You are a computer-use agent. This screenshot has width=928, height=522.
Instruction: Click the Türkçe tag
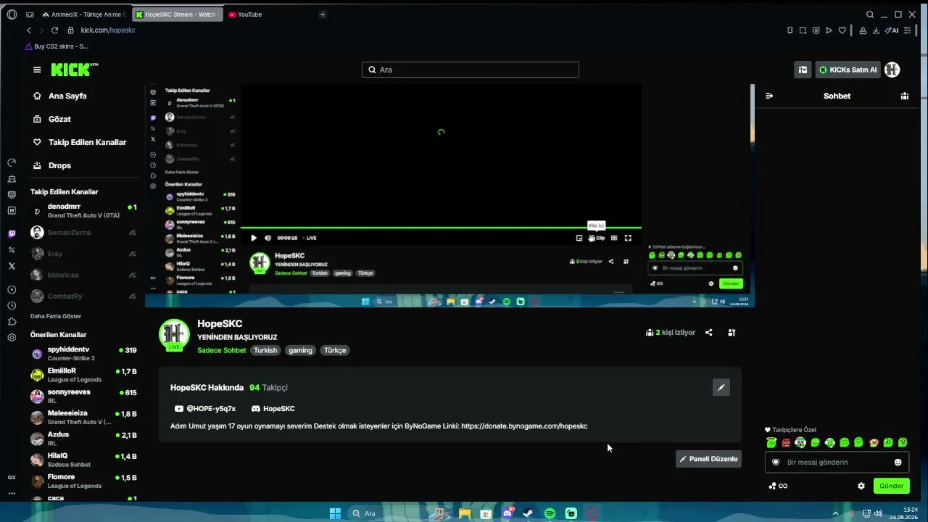[335, 350]
